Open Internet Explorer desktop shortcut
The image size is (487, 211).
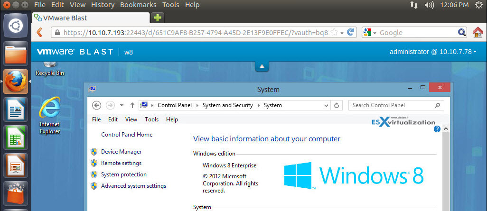tap(50, 115)
